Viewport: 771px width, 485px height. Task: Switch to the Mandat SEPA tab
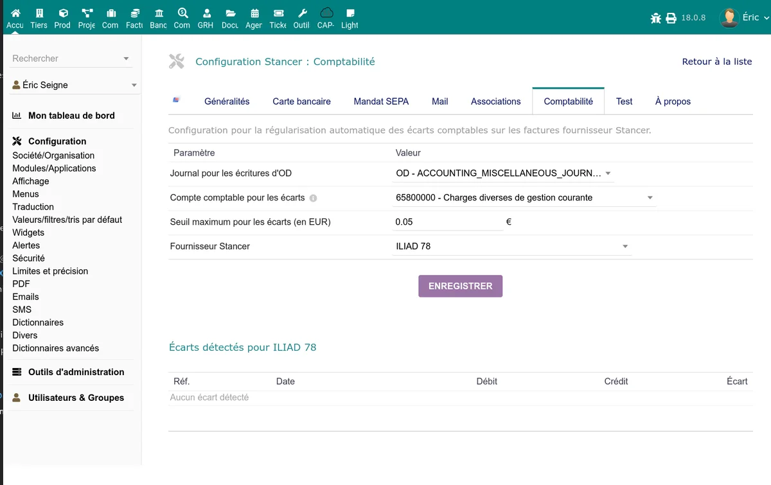[381, 101]
